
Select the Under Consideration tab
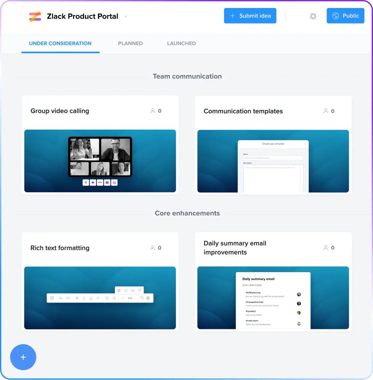60,43
